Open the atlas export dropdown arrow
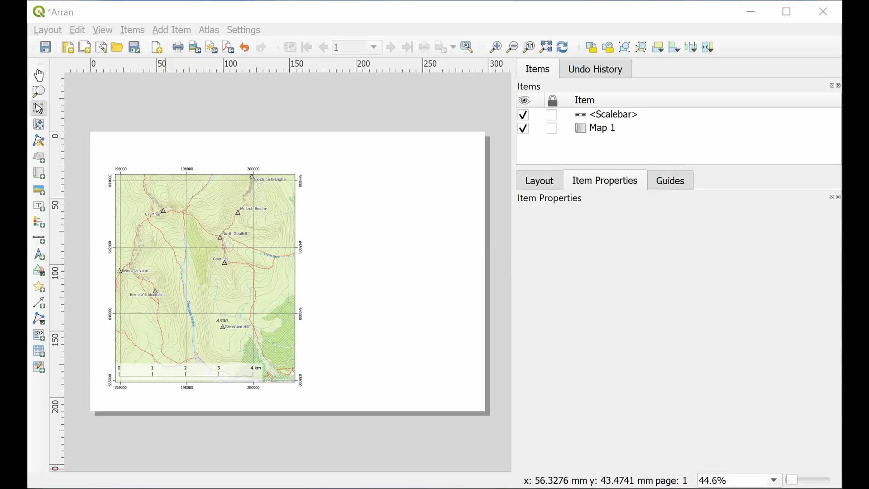The width and height of the screenshot is (869, 489). (x=453, y=47)
